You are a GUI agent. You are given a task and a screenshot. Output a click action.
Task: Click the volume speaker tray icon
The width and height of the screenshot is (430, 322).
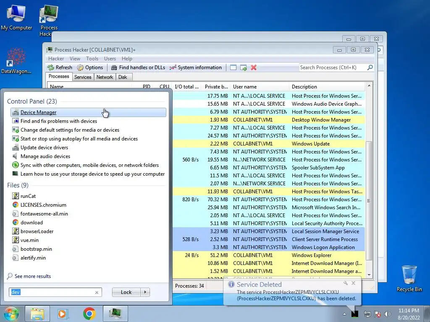point(387,314)
